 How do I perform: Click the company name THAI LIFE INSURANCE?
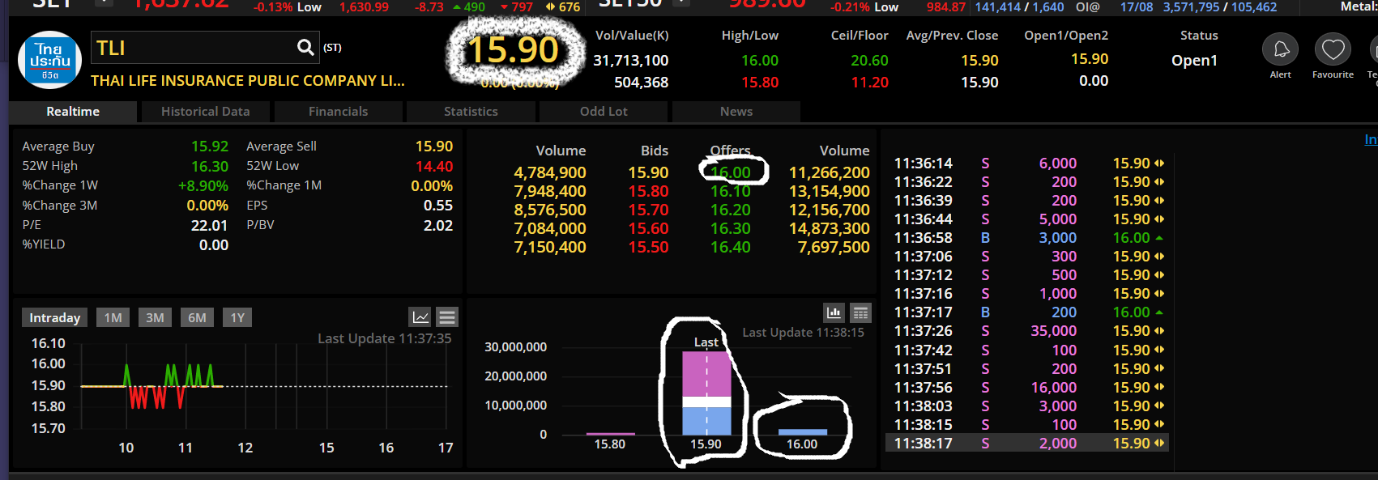(248, 81)
